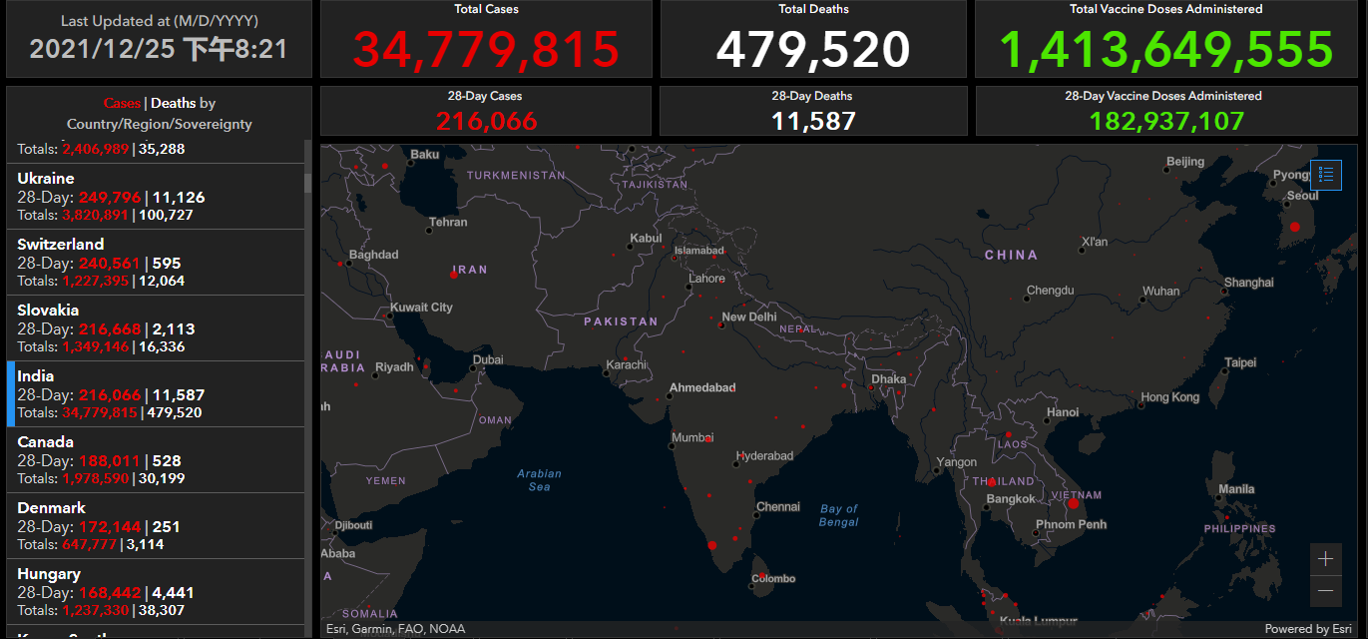This screenshot has height=639, width=1368.
Task: Click 28-Day Vaccine Doses value 182,937,107
Action: coord(1166,122)
